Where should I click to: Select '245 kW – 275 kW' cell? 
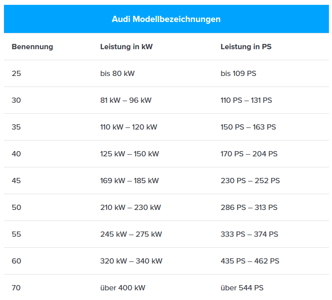pyautogui.click(x=131, y=234)
